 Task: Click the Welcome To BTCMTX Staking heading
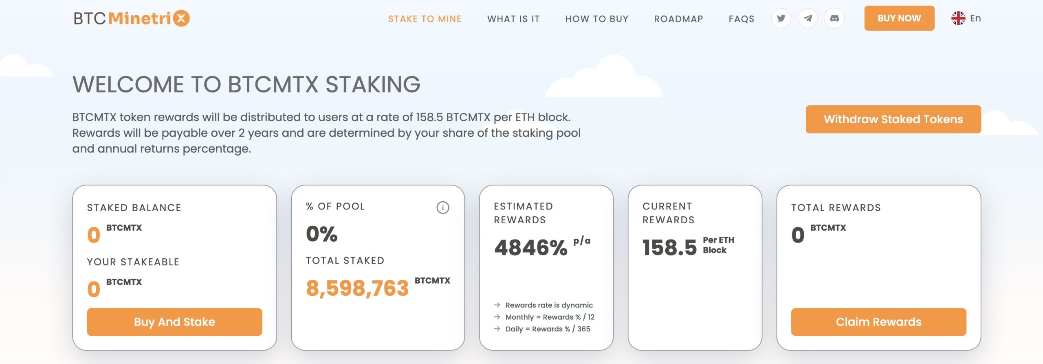pos(246,84)
